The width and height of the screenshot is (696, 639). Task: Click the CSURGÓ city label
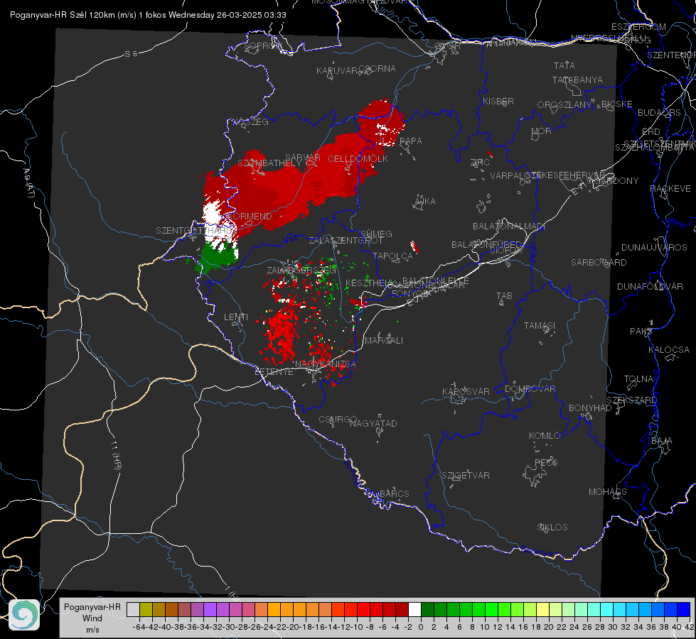(x=338, y=419)
